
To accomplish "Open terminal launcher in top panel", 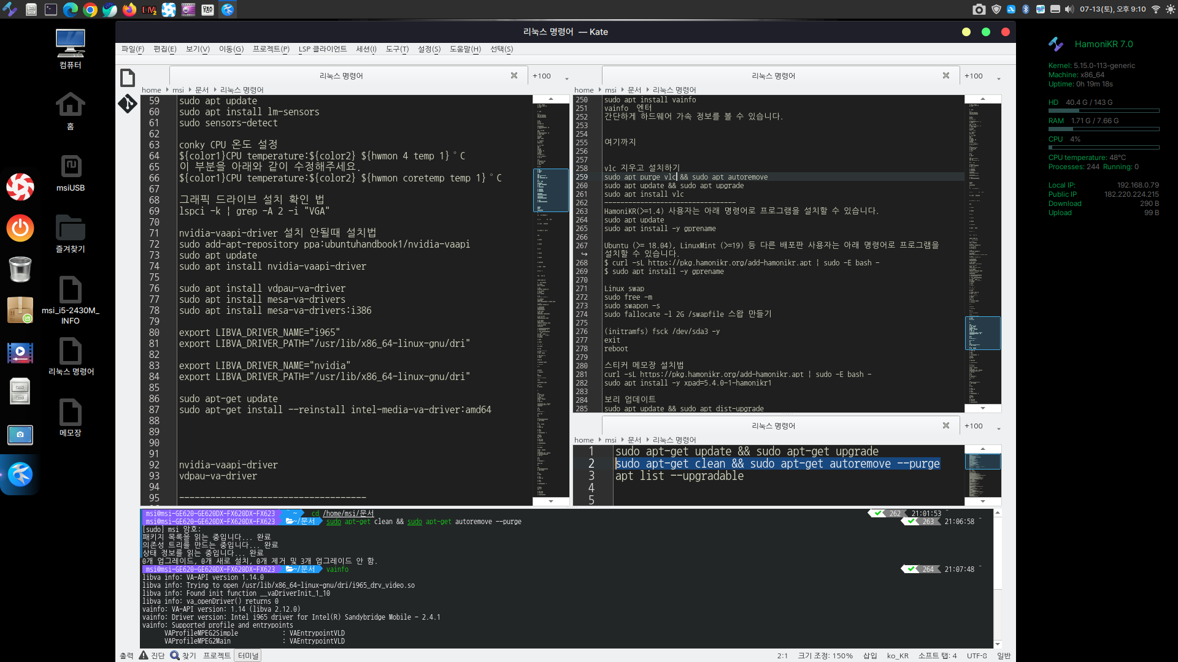I will pos(51,9).
